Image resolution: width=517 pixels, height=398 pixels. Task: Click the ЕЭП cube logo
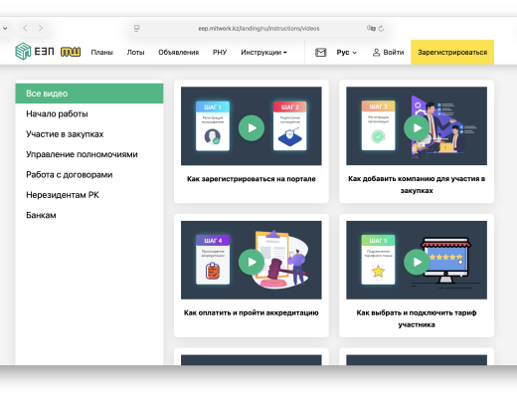click(x=23, y=52)
